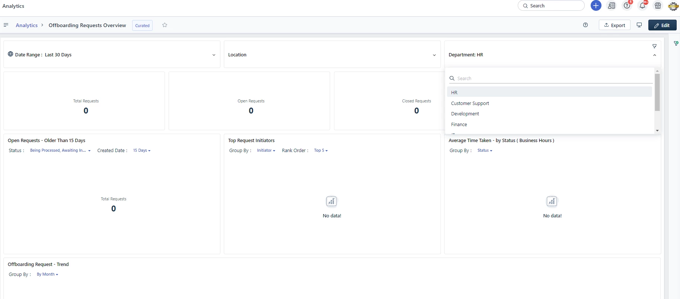Click the Edit button
The height and width of the screenshot is (299, 680).
pos(662,25)
